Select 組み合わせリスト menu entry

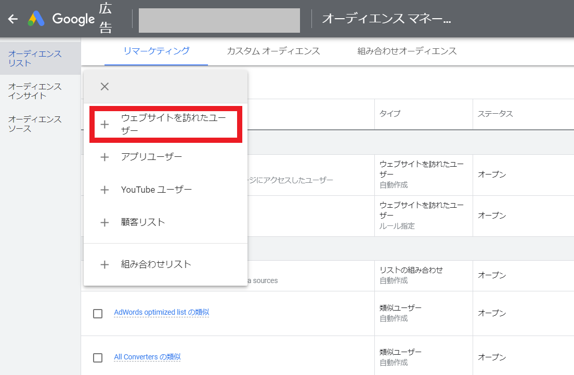(x=166, y=264)
